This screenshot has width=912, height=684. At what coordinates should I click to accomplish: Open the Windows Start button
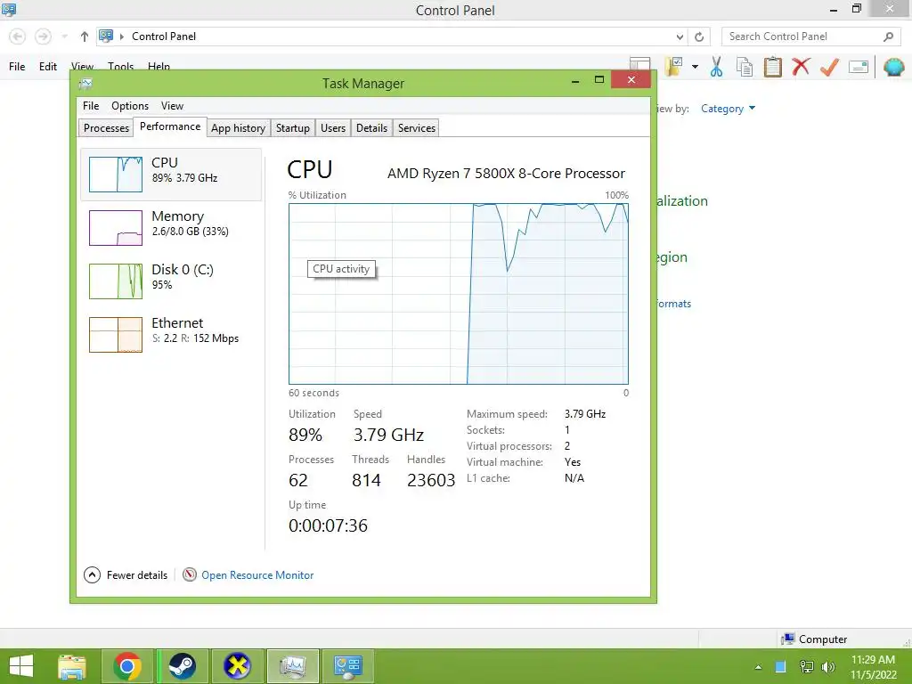point(21,666)
